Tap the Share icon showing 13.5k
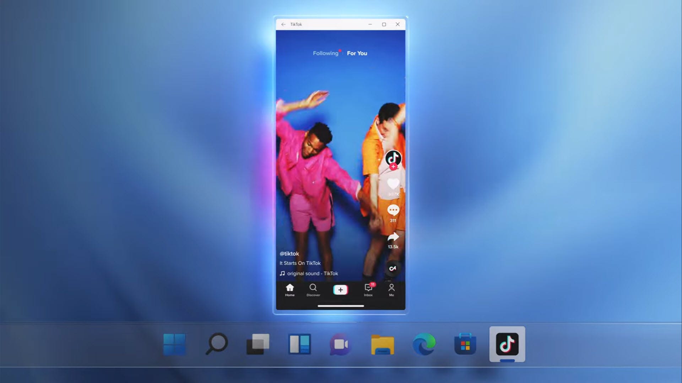The image size is (682, 383). [x=393, y=237]
